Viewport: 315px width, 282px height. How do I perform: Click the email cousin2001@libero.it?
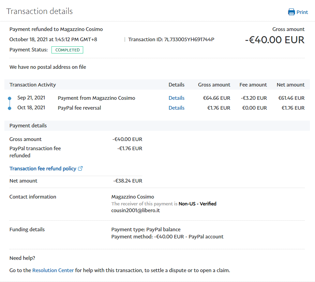(135, 210)
